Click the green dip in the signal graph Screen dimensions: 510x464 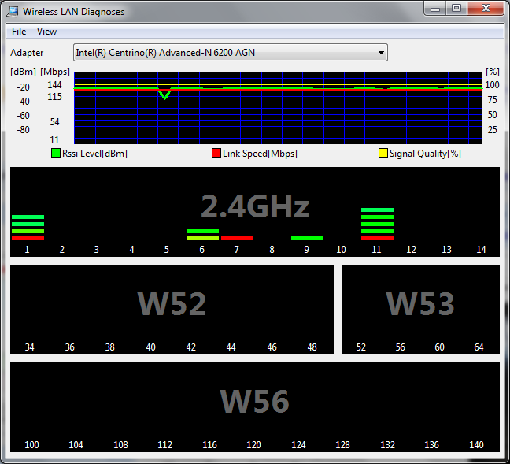[x=165, y=94]
